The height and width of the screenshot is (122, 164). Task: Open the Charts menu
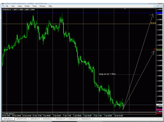point(27,6)
